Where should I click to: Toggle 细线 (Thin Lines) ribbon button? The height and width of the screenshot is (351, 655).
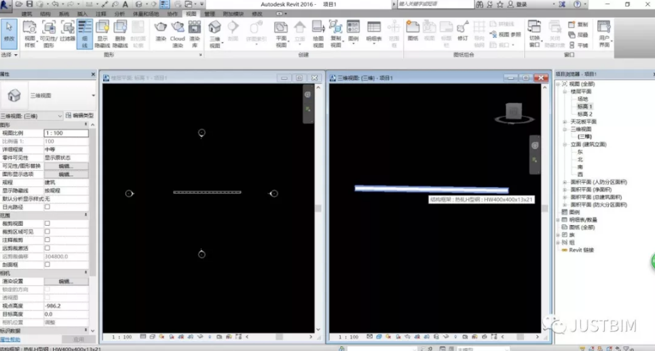pyautogui.click(x=85, y=33)
